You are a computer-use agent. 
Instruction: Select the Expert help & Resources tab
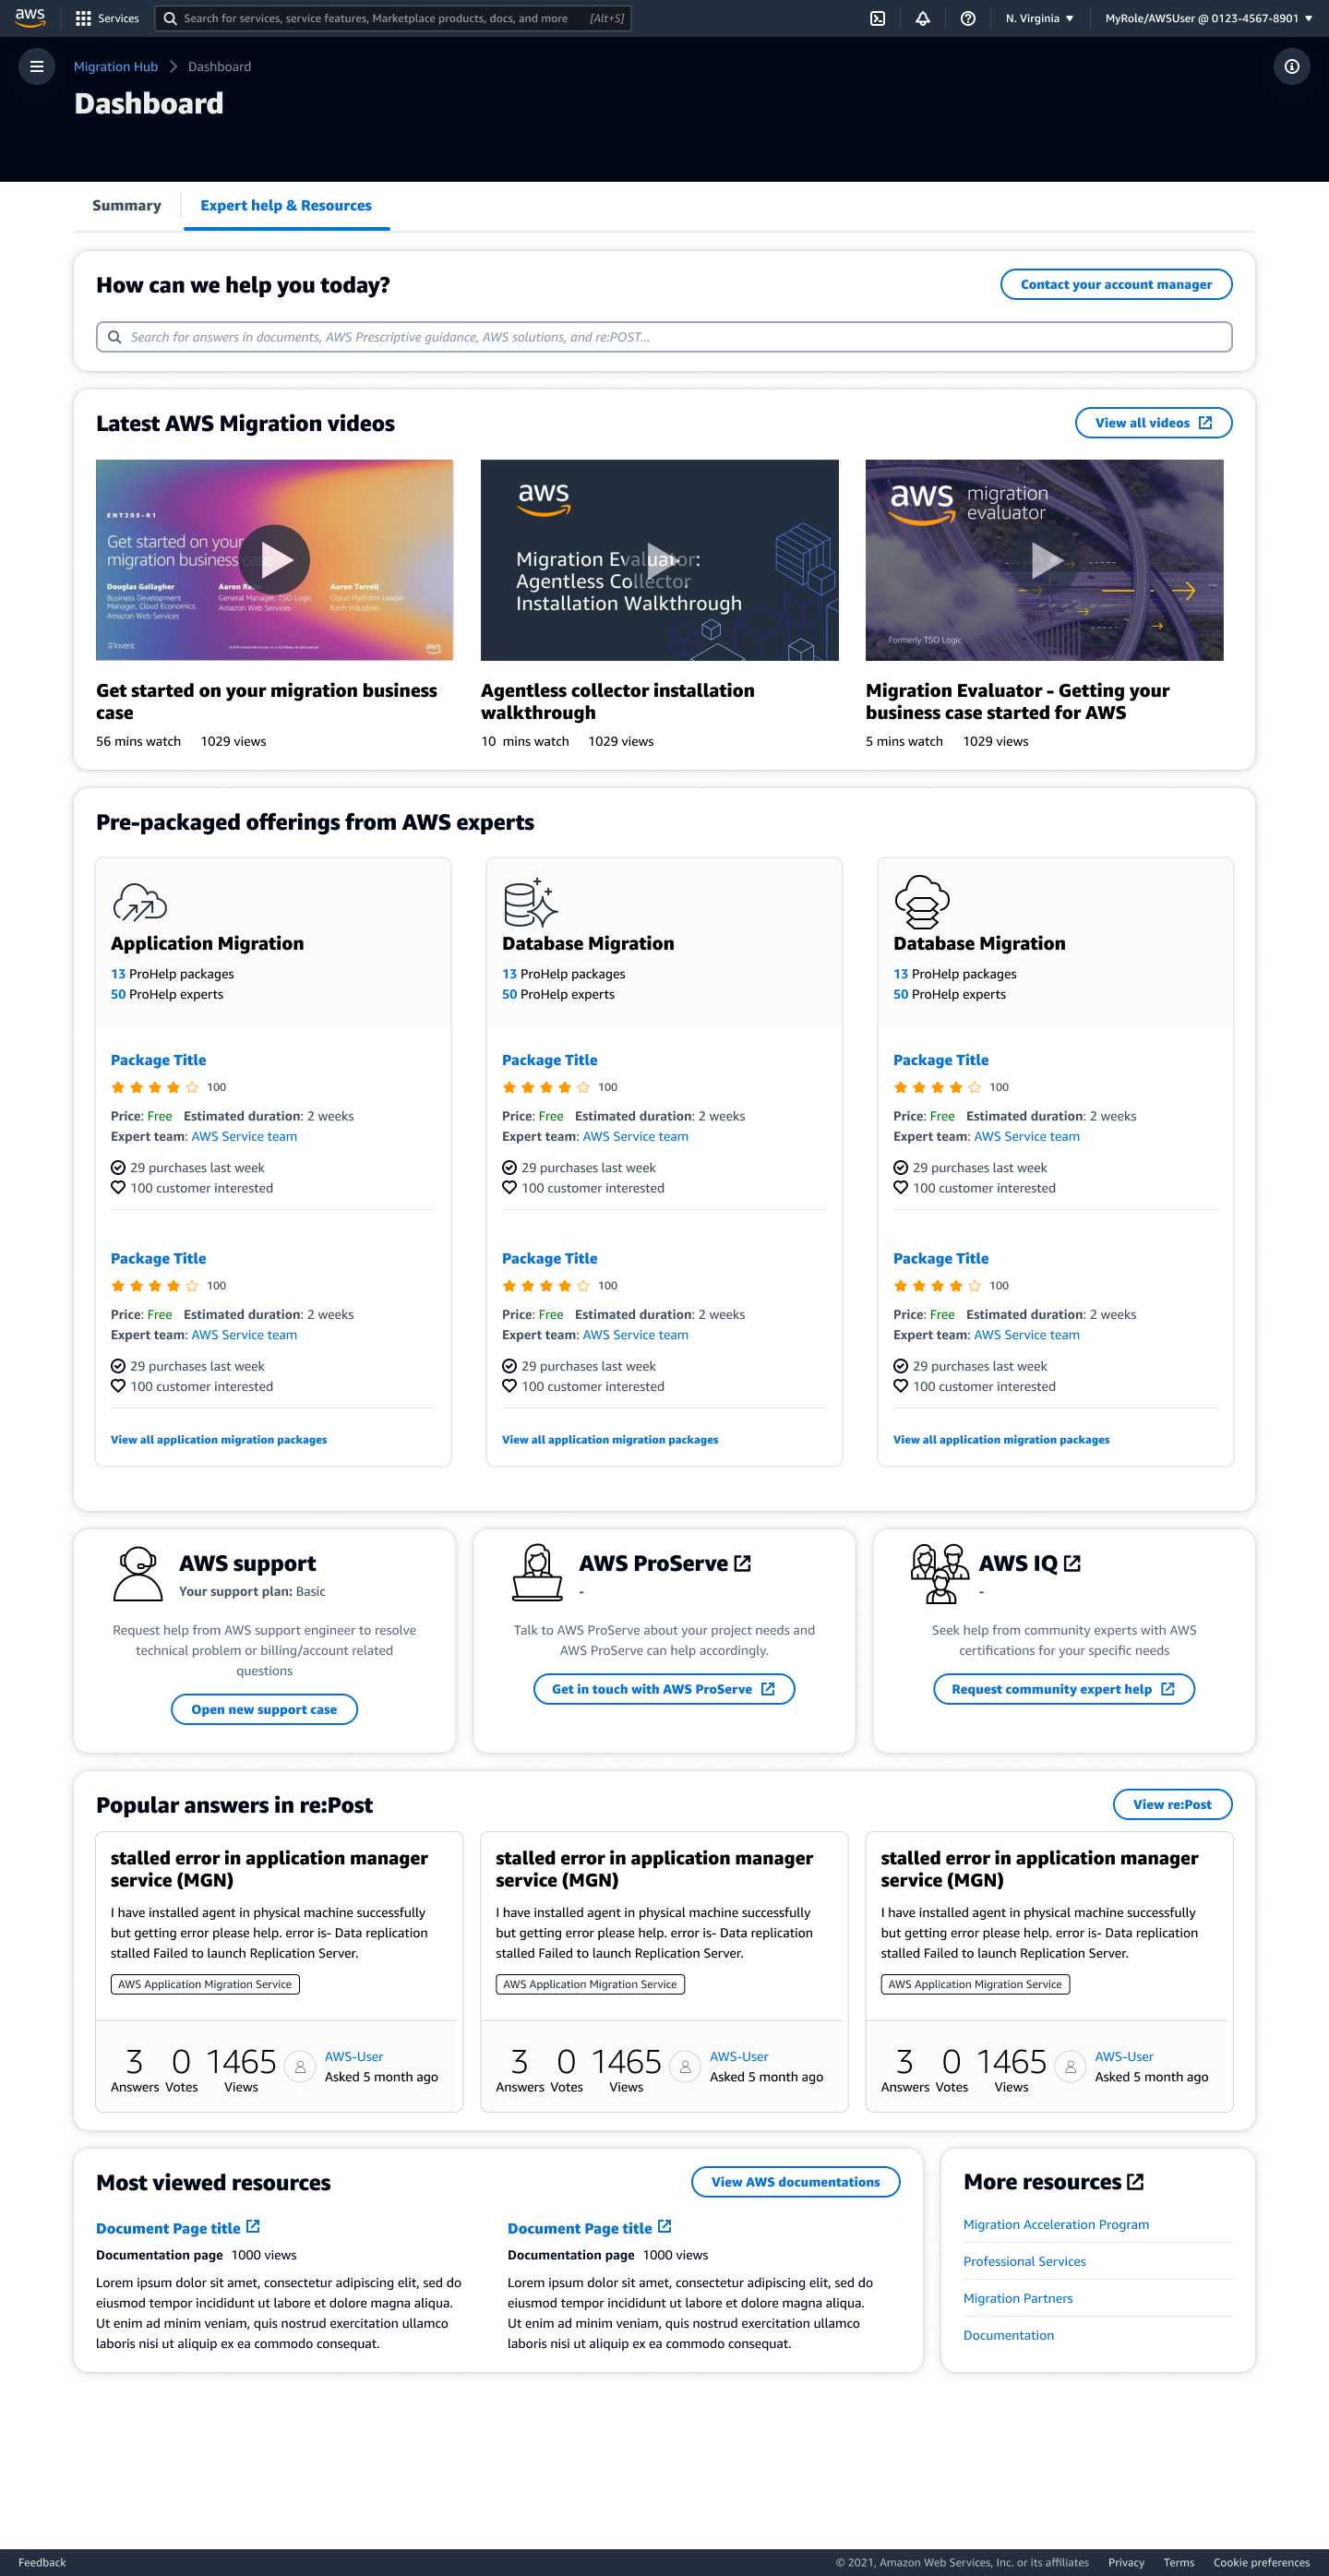pos(286,205)
